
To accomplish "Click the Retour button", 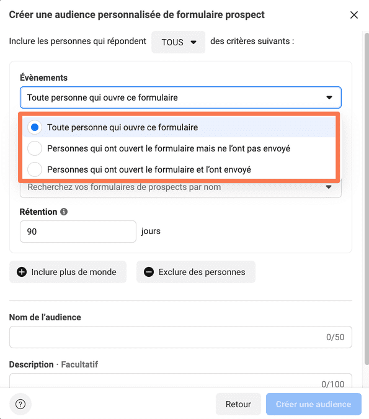I will [238, 404].
